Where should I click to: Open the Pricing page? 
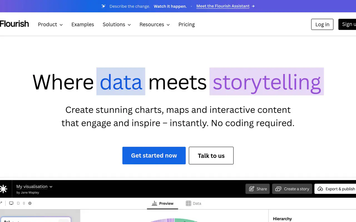click(187, 24)
